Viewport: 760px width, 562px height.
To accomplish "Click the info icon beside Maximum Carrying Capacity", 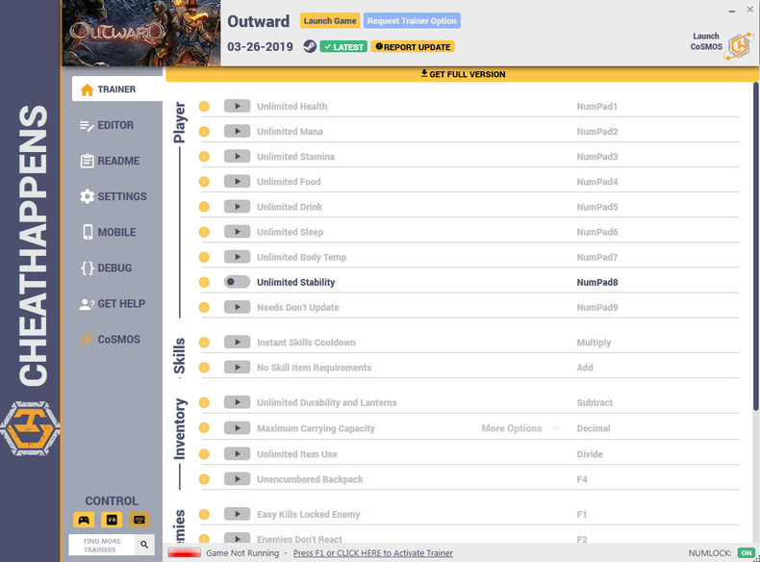I will tap(204, 428).
